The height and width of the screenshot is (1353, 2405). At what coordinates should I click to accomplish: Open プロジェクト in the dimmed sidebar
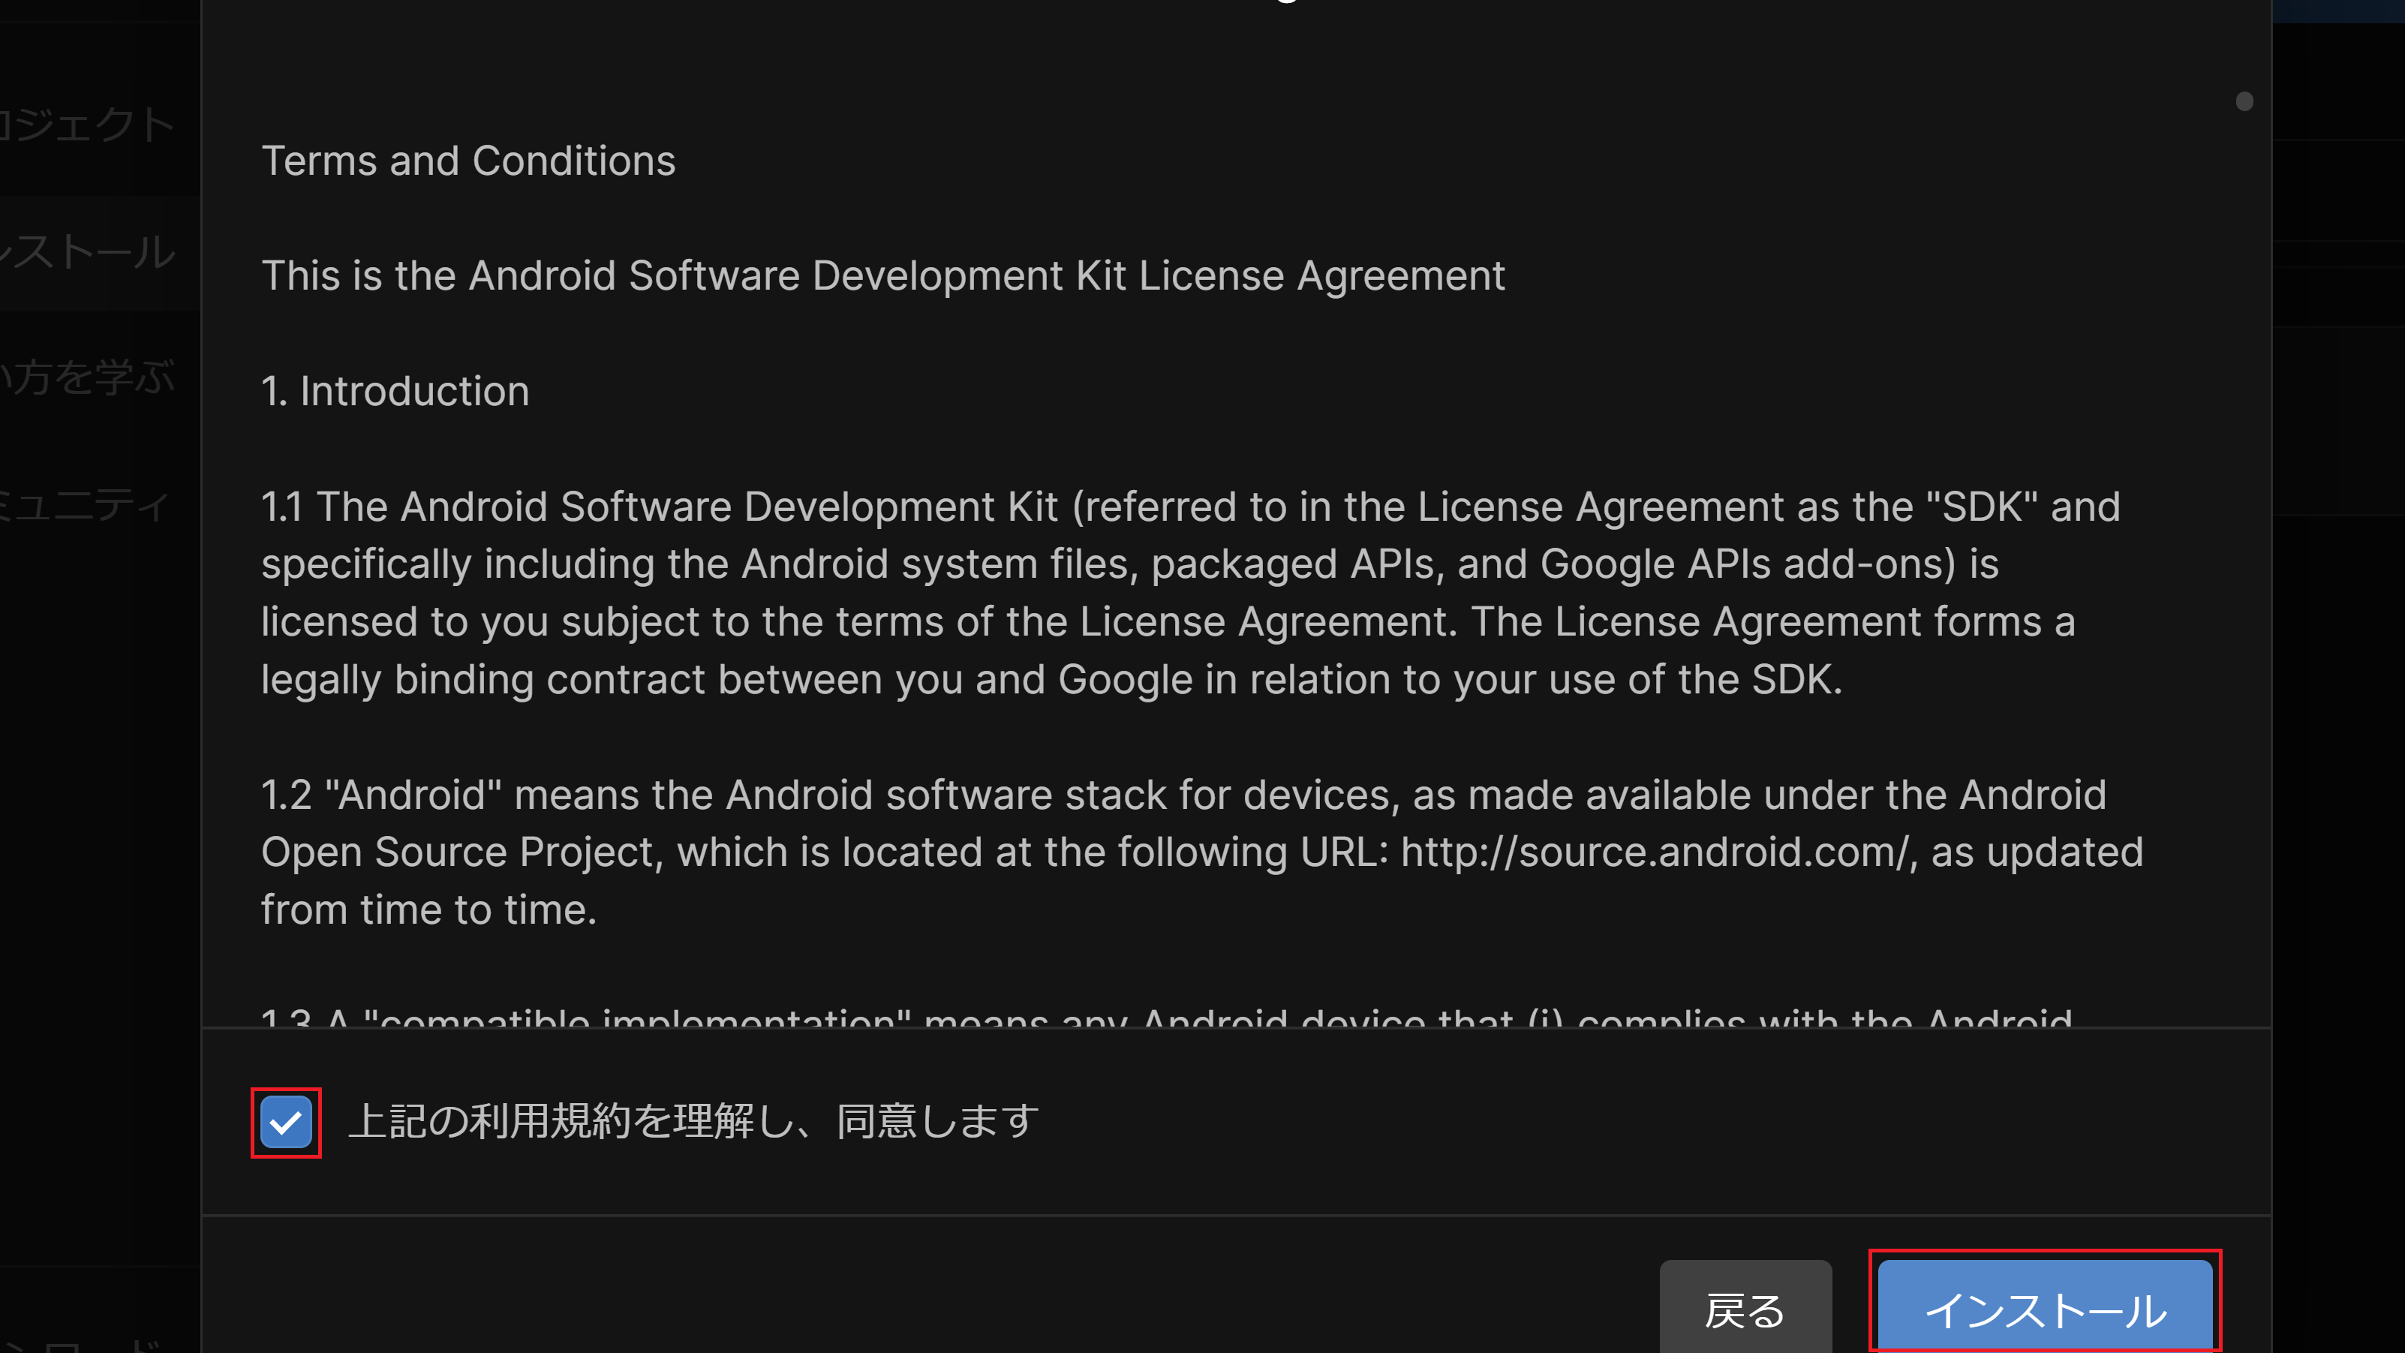89,124
